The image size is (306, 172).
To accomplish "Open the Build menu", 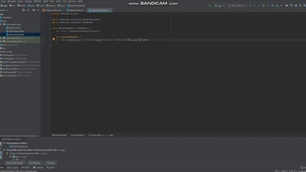I will 46,1.
